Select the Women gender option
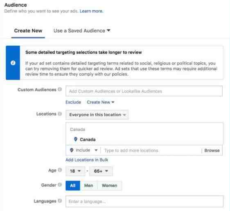 [x=109, y=185]
